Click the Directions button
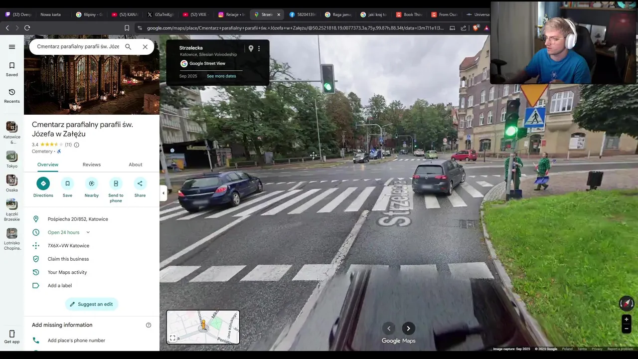638x359 pixels. [43, 187]
